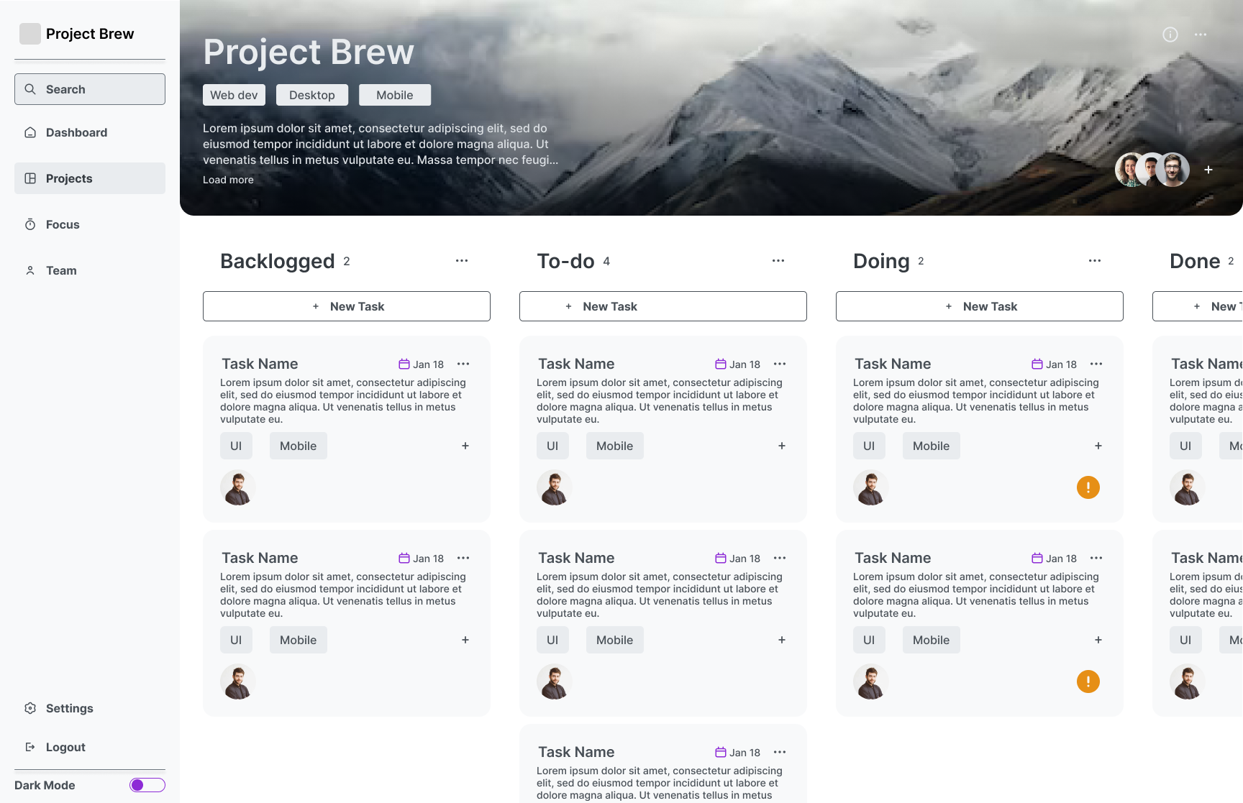Viewport: 1243px width, 803px height.
Task: Add tag to second To-do task
Action: click(782, 640)
